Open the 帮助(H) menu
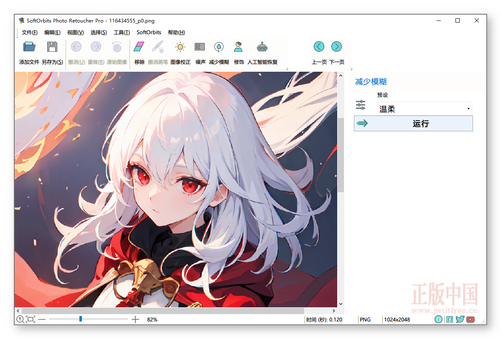Viewport: 501px width, 339px height. coord(176,32)
